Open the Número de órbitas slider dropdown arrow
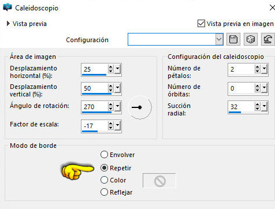Image resolution: width=275 pixels, height=209 pixels. [x=264, y=88]
